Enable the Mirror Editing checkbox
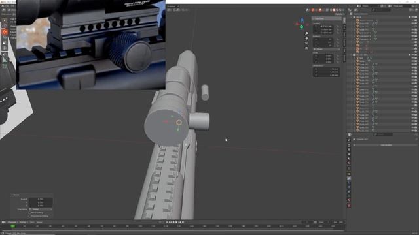Screen dimensions: 419x235 (x=30, y=213)
